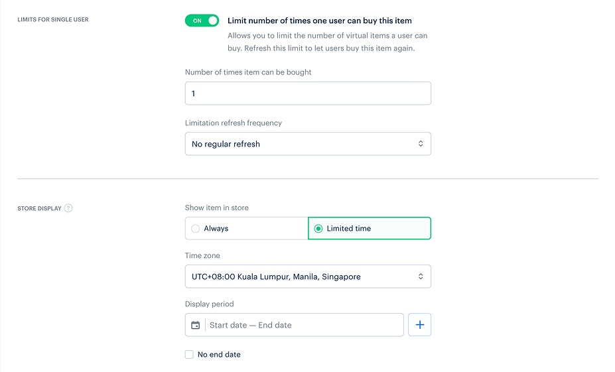The width and height of the screenshot is (615, 372).
Task: Click the 'Limitation refresh frequency' label
Action: click(x=233, y=123)
